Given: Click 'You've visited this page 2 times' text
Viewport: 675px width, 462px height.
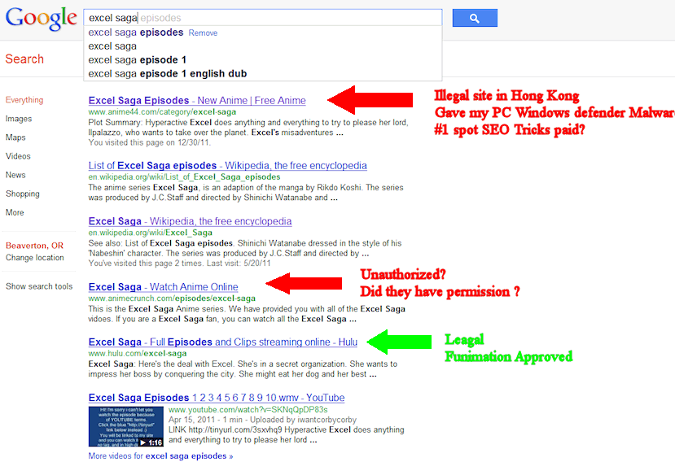Looking at the screenshot, I should click(x=179, y=264).
